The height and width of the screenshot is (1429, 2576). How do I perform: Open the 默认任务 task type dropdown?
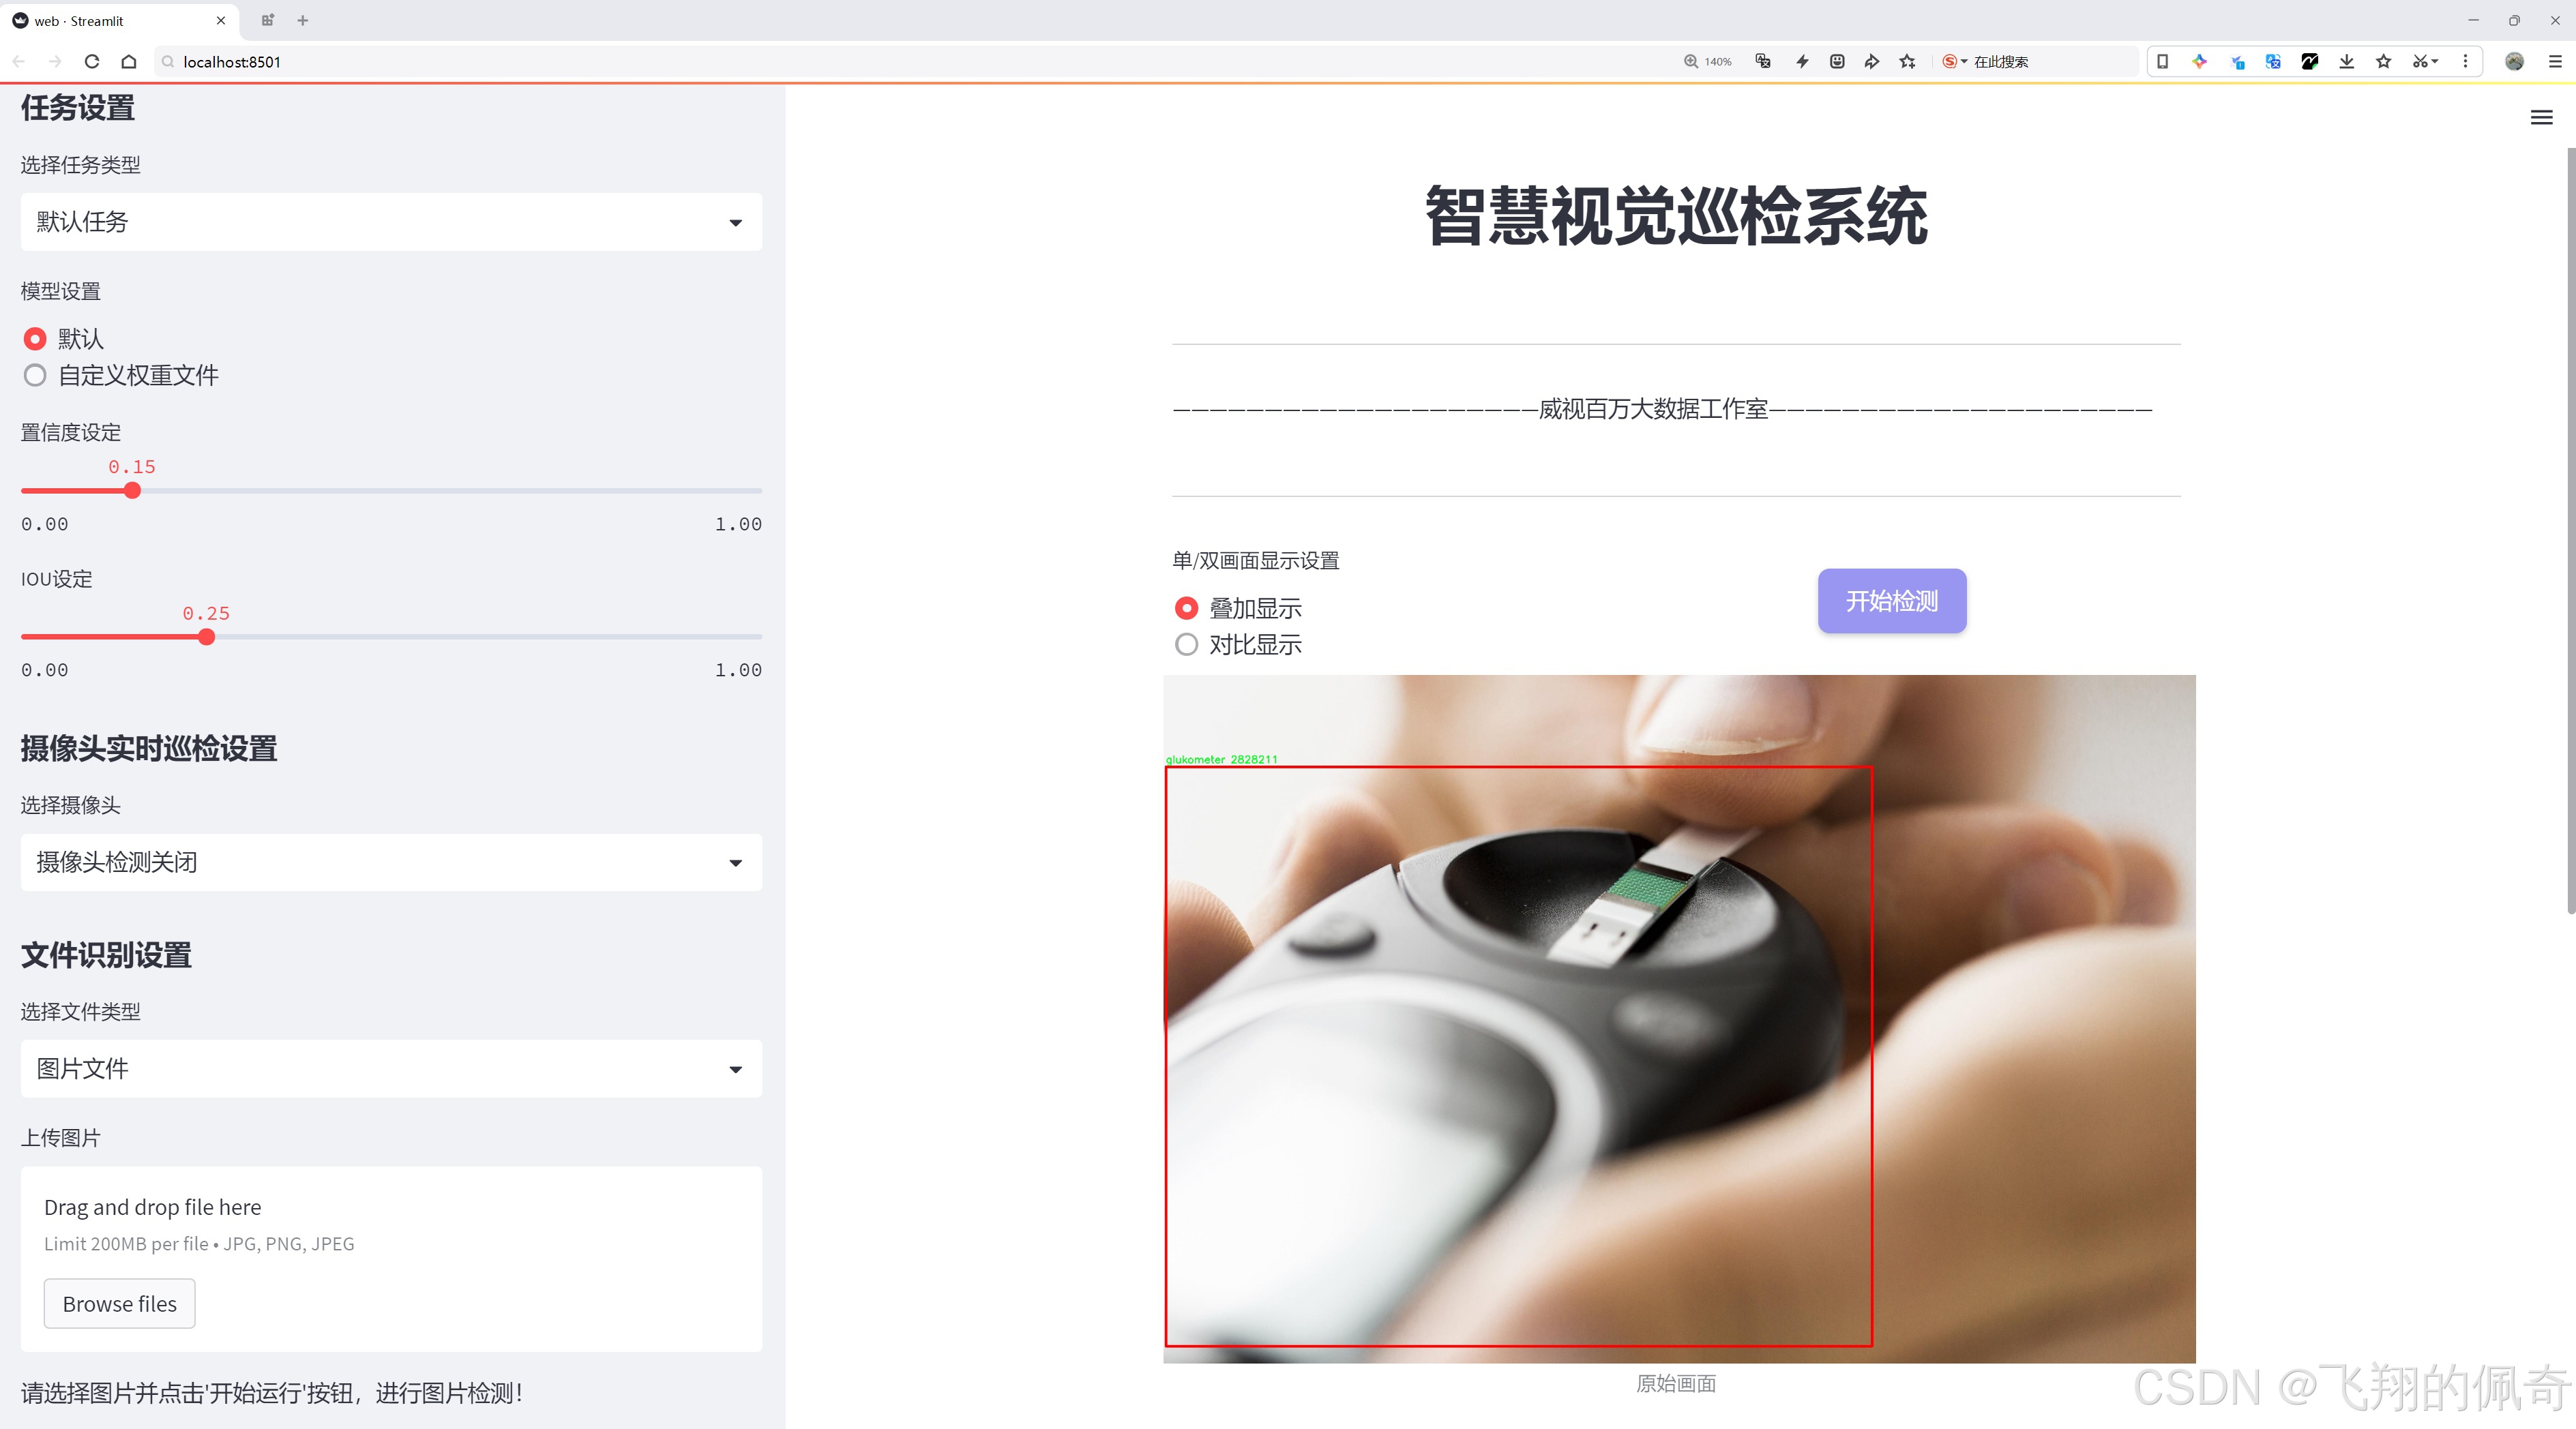pyautogui.click(x=390, y=221)
